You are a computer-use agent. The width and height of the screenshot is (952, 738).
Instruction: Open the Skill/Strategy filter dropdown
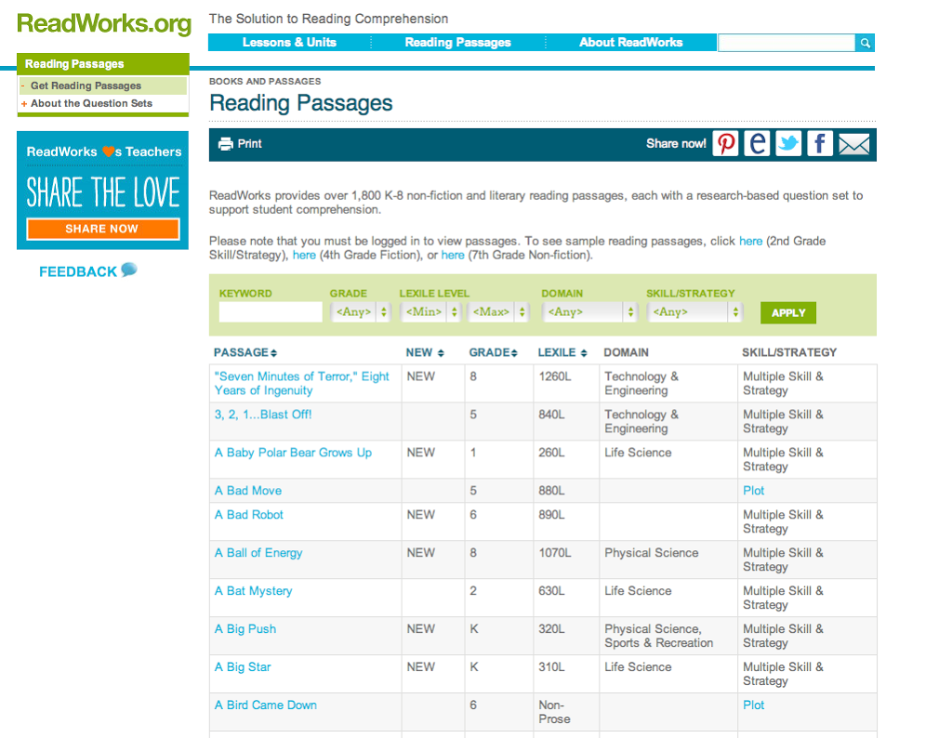tap(694, 312)
